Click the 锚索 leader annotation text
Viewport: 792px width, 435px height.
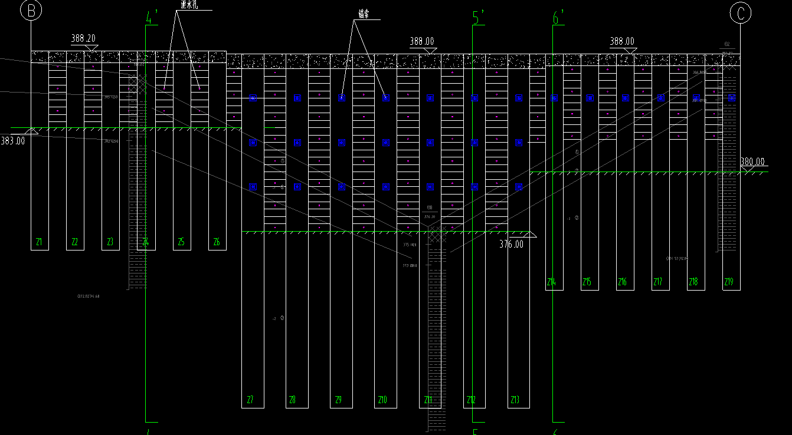[364, 14]
